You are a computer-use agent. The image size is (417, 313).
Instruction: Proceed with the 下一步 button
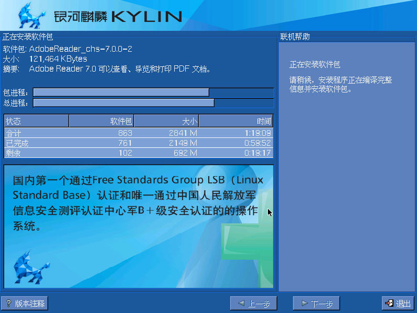(x=316, y=303)
